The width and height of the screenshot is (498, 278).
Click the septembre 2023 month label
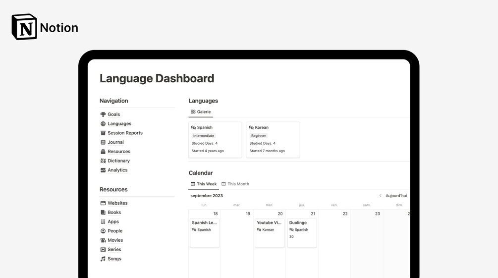pyautogui.click(x=207, y=196)
